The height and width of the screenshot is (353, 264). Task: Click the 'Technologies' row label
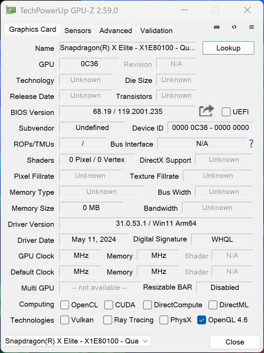[x=32, y=320]
